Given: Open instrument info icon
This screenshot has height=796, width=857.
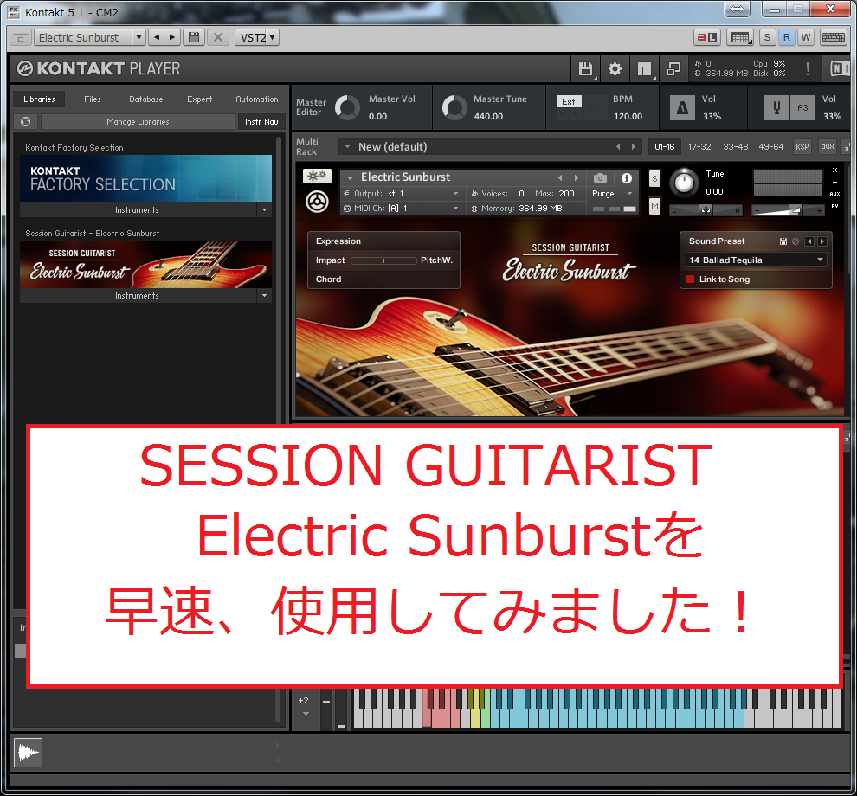Looking at the screenshot, I should point(627,177).
